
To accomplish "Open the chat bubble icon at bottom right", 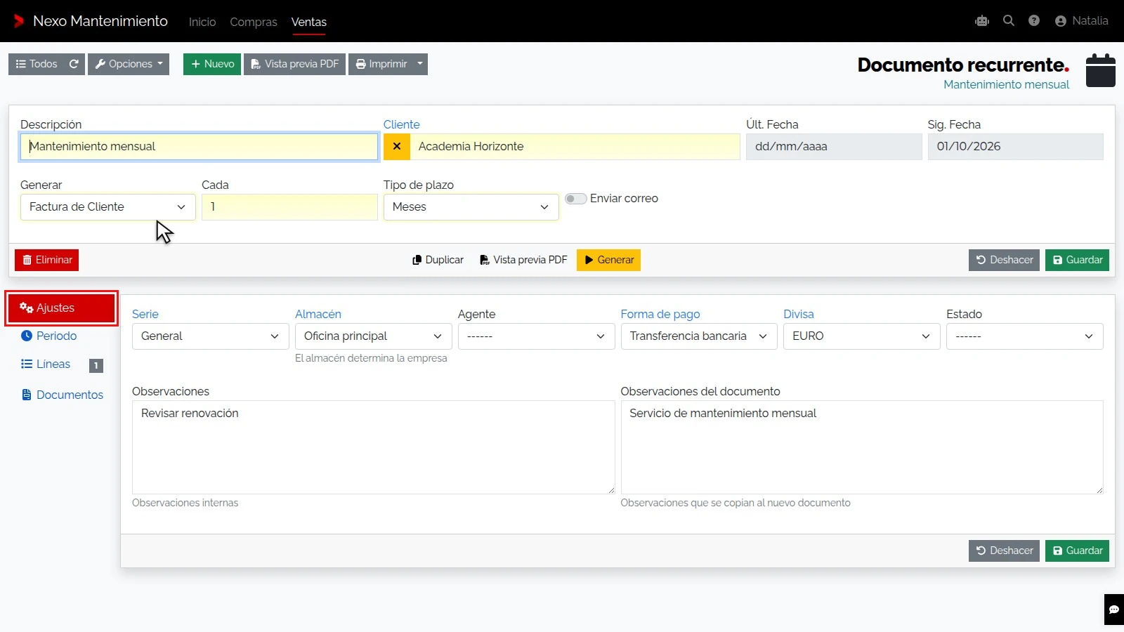I will tap(1114, 610).
